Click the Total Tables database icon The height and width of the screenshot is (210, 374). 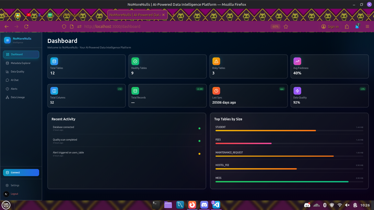pos(54,61)
